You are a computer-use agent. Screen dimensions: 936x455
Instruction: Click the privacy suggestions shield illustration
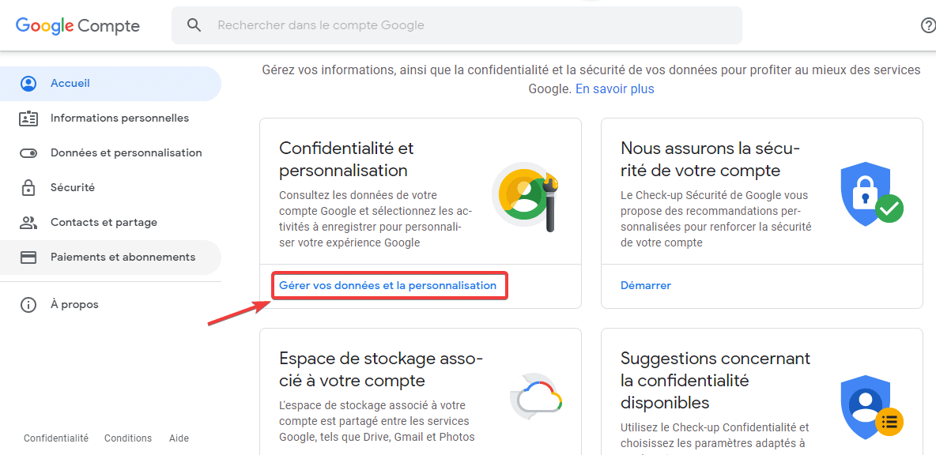(872, 407)
